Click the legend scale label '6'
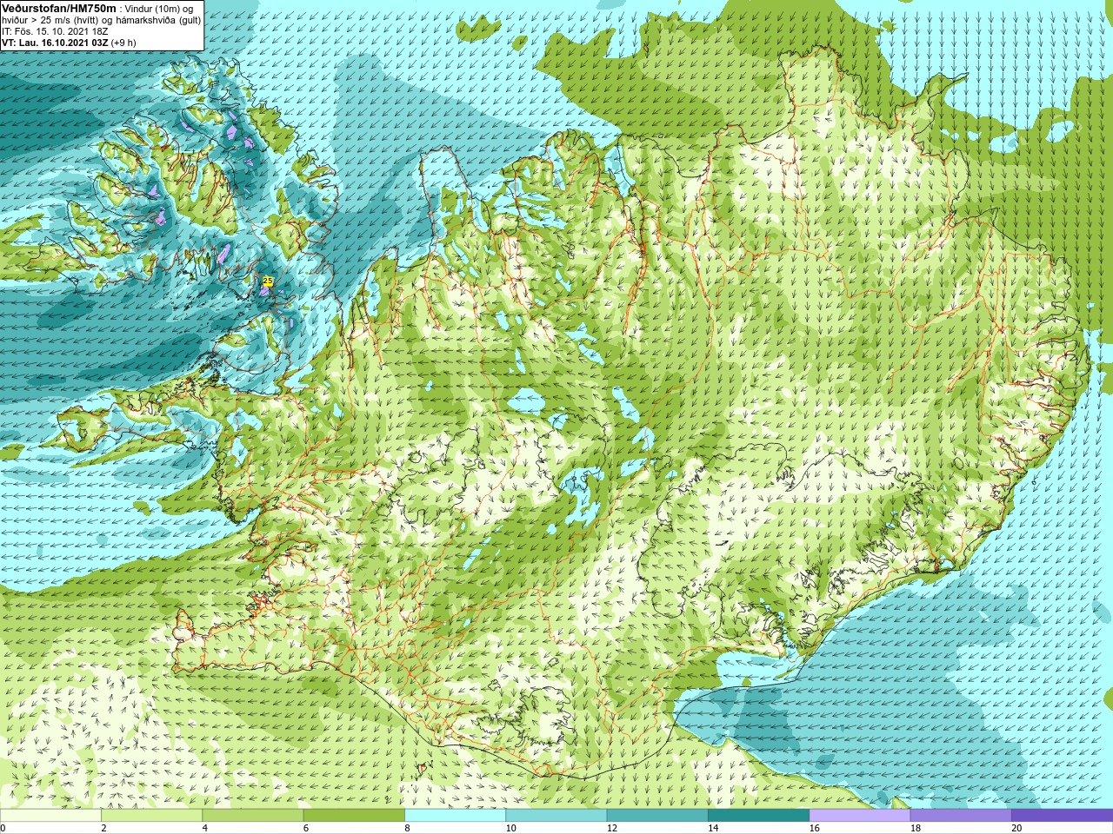 click(305, 828)
